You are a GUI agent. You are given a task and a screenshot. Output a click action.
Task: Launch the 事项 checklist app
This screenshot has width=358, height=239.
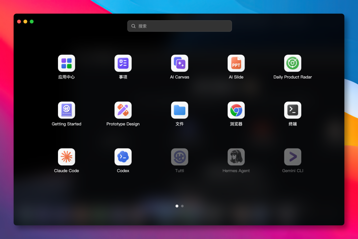(123, 63)
